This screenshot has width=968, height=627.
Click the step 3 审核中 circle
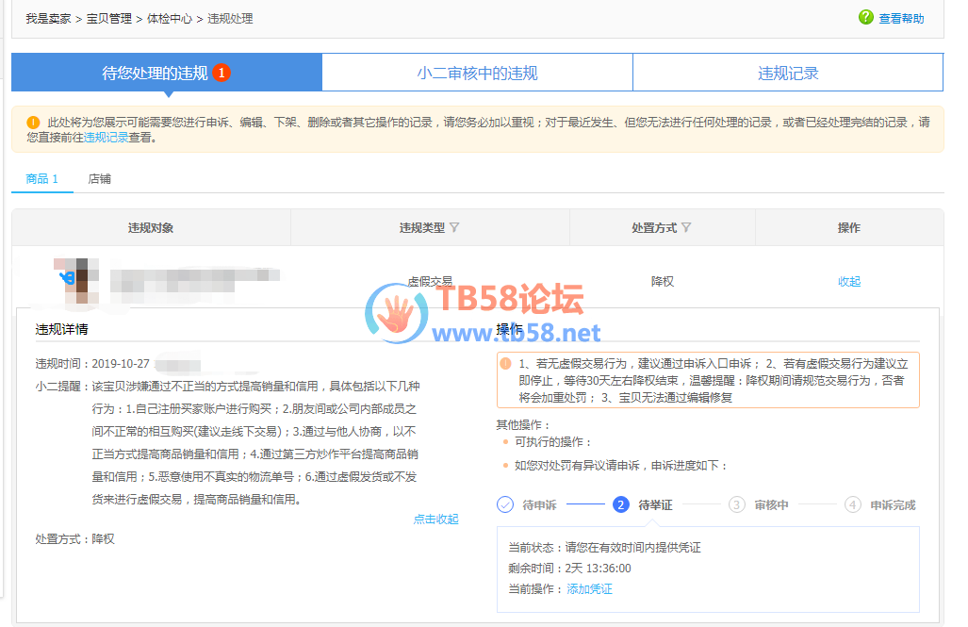click(736, 504)
